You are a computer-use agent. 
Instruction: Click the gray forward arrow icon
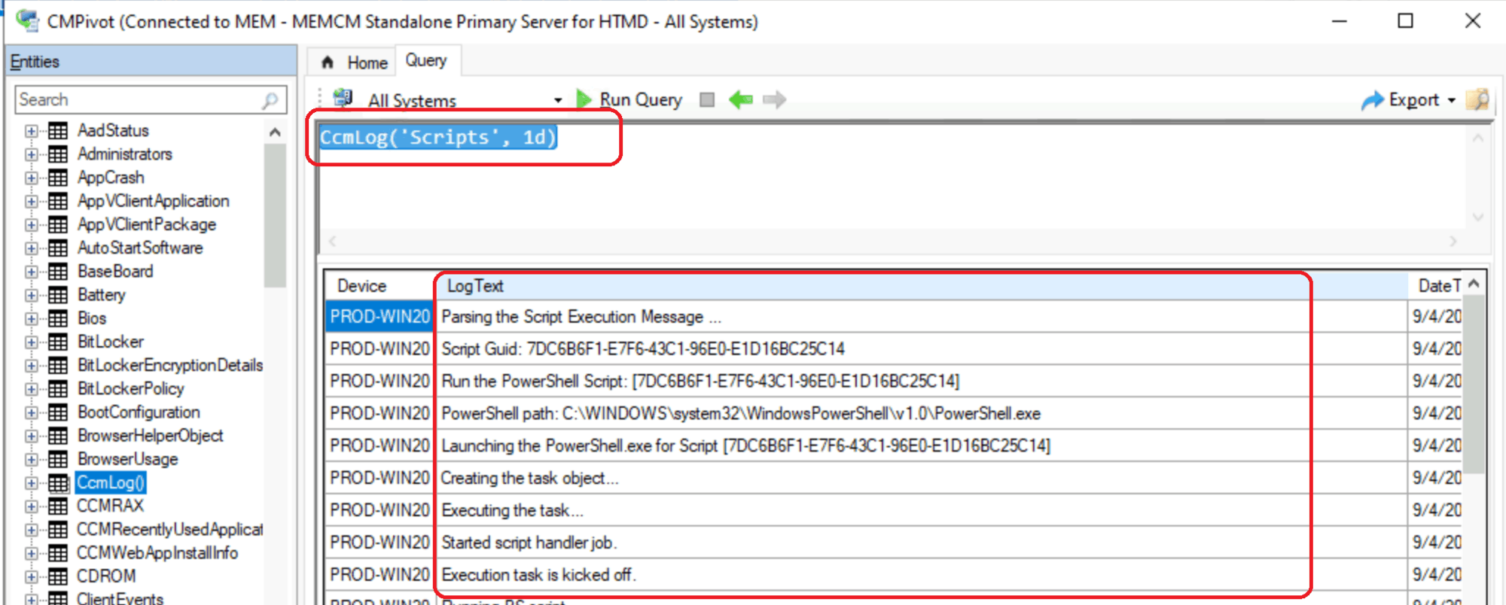coord(774,99)
